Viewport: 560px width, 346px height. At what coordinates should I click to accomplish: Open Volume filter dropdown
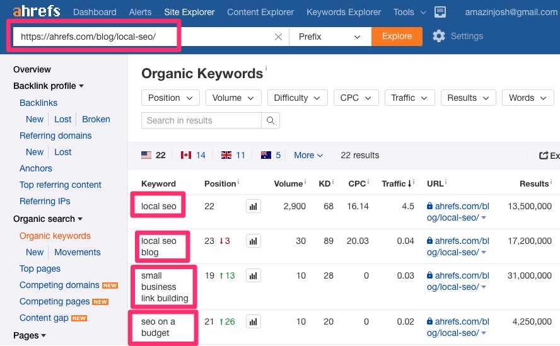coord(233,98)
